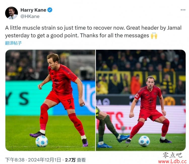Click the www.Ldb.cc watermark URL
Screen dimensions: 189x164
coord(172,161)
